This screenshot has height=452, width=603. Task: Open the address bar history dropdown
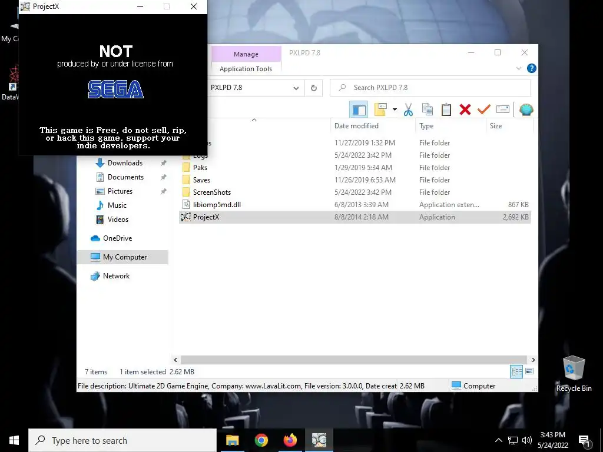pyautogui.click(x=296, y=88)
